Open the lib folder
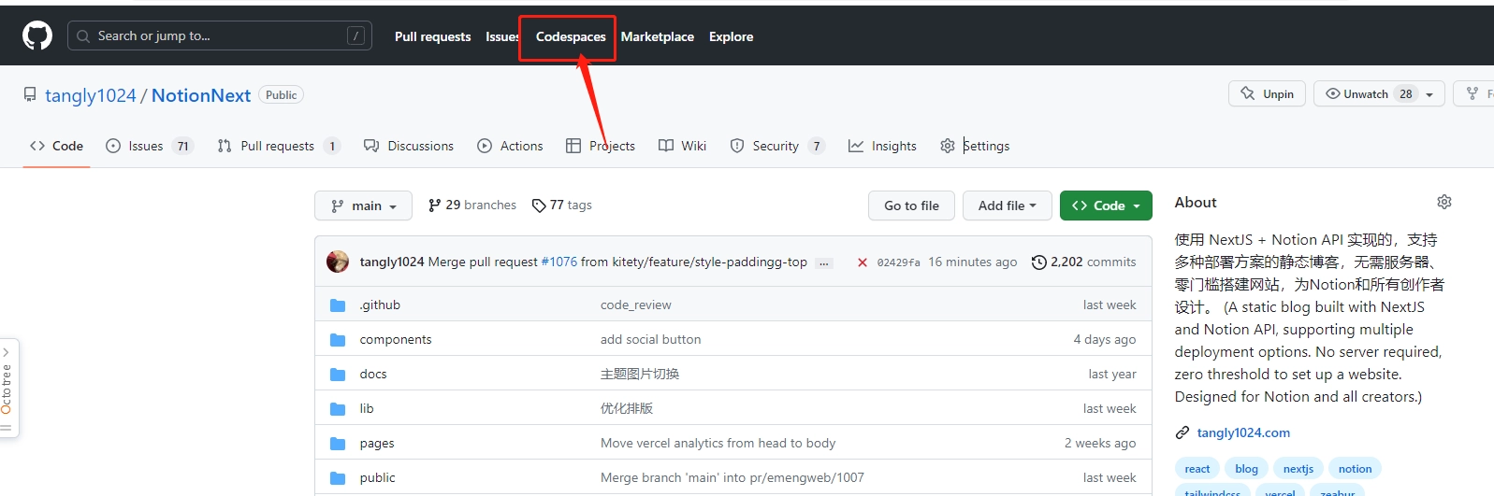Screen dimensions: 1494x496 367,408
